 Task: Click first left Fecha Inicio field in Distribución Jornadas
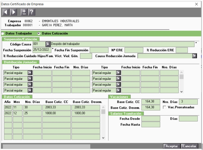pyautogui.click(x=42, y=73)
